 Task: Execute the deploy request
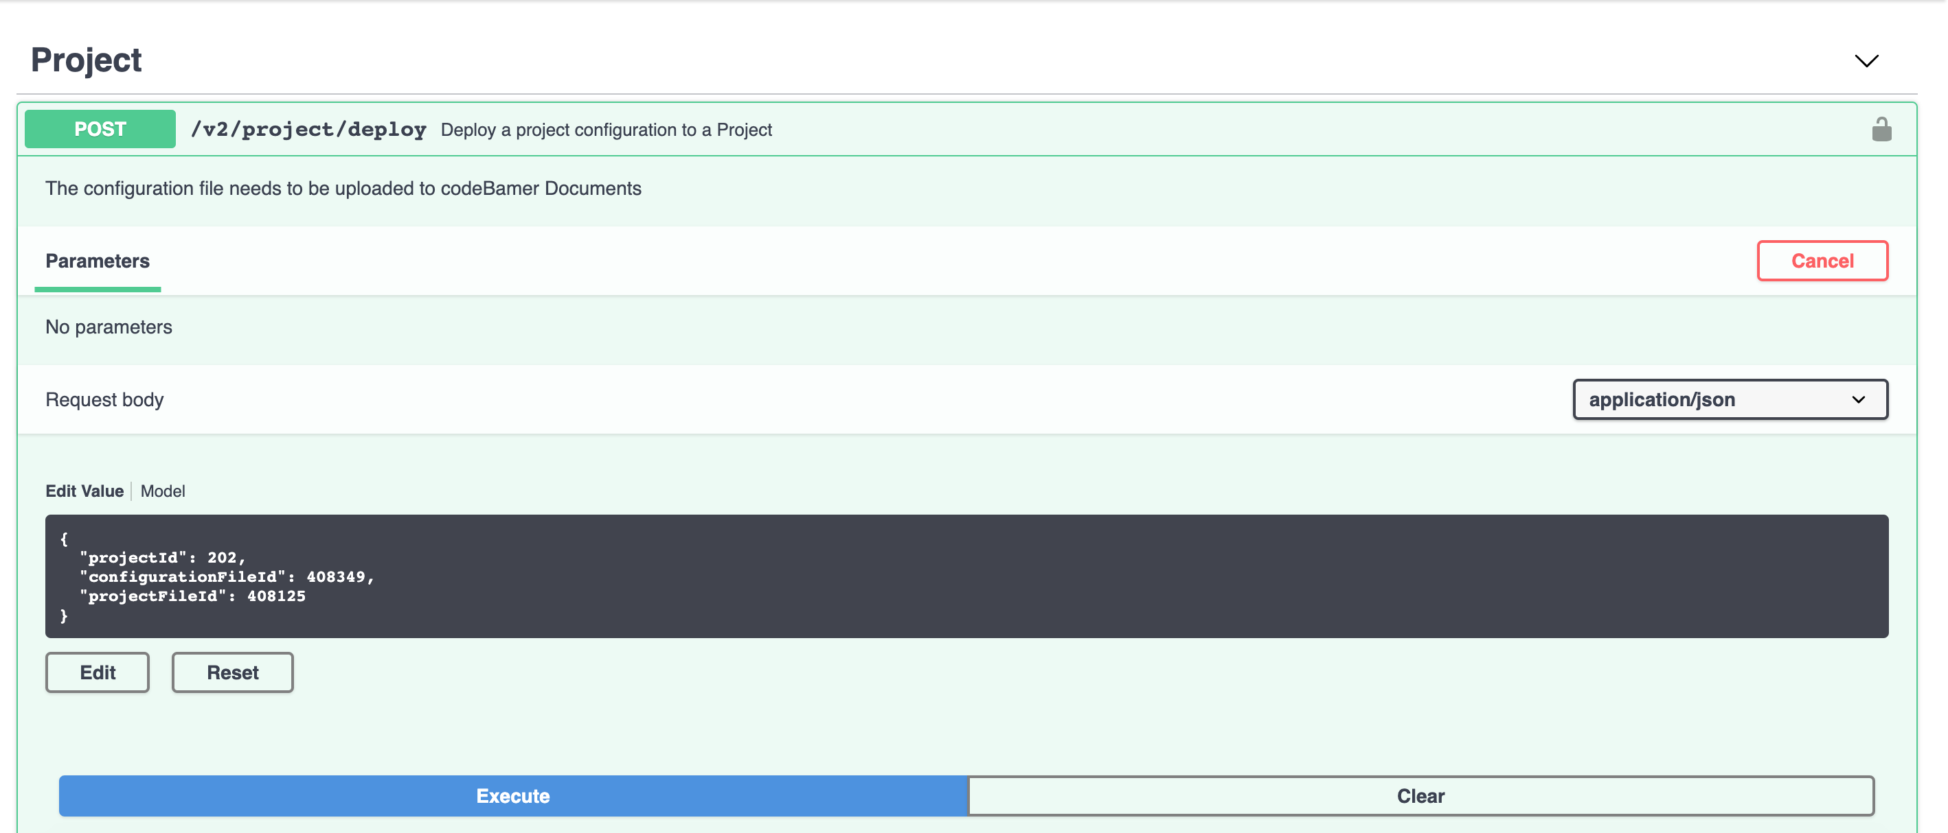point(514,796)
